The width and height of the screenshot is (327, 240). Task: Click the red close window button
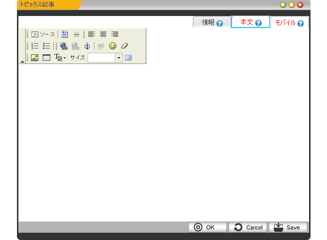(300, 5)
